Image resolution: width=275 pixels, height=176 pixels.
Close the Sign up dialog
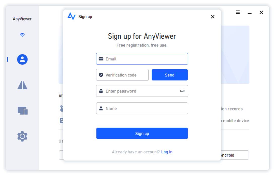(213, 17)
